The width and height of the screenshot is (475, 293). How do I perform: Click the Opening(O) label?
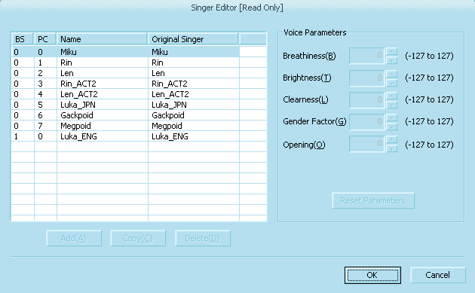(x=304, y=145)
